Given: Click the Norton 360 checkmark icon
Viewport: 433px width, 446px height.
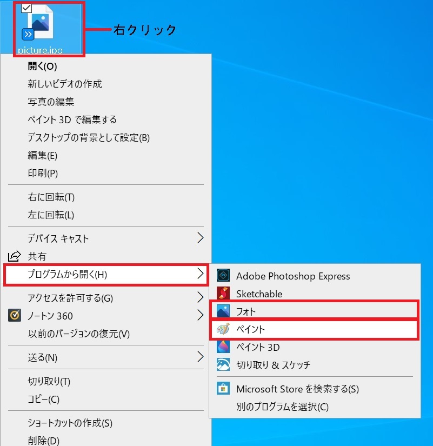Looking at the screenshot, I should [x=15, y=315].
